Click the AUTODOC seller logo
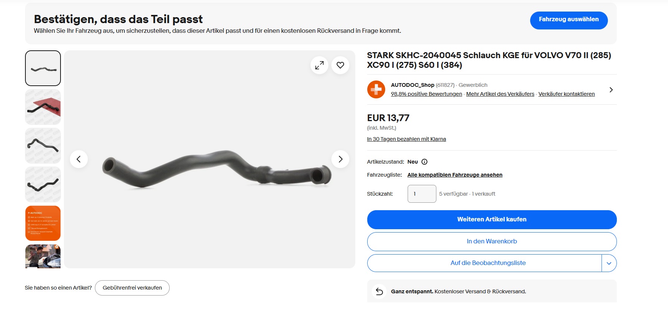 [376, 89]
